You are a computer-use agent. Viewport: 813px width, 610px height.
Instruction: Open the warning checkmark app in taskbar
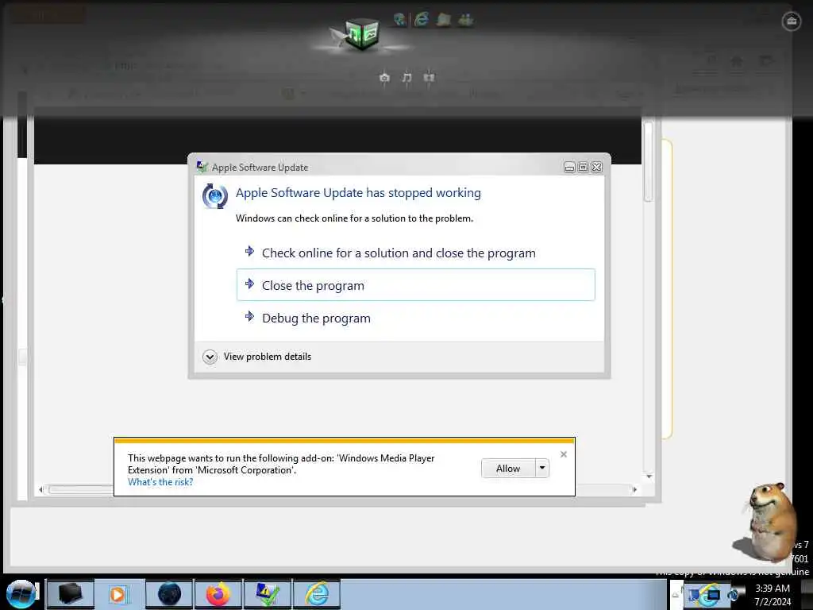[267, 594]
